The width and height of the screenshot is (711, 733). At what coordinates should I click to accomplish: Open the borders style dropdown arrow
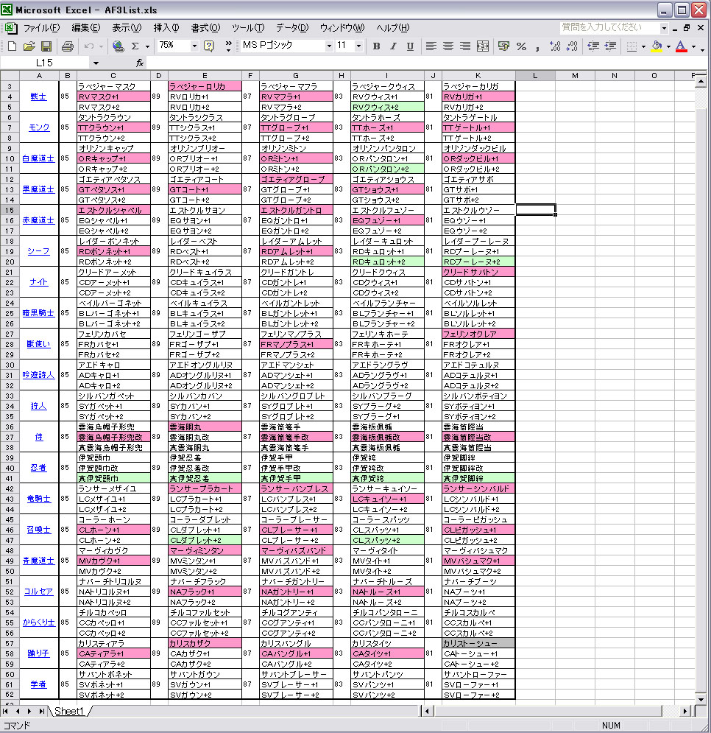pos(644,46)
